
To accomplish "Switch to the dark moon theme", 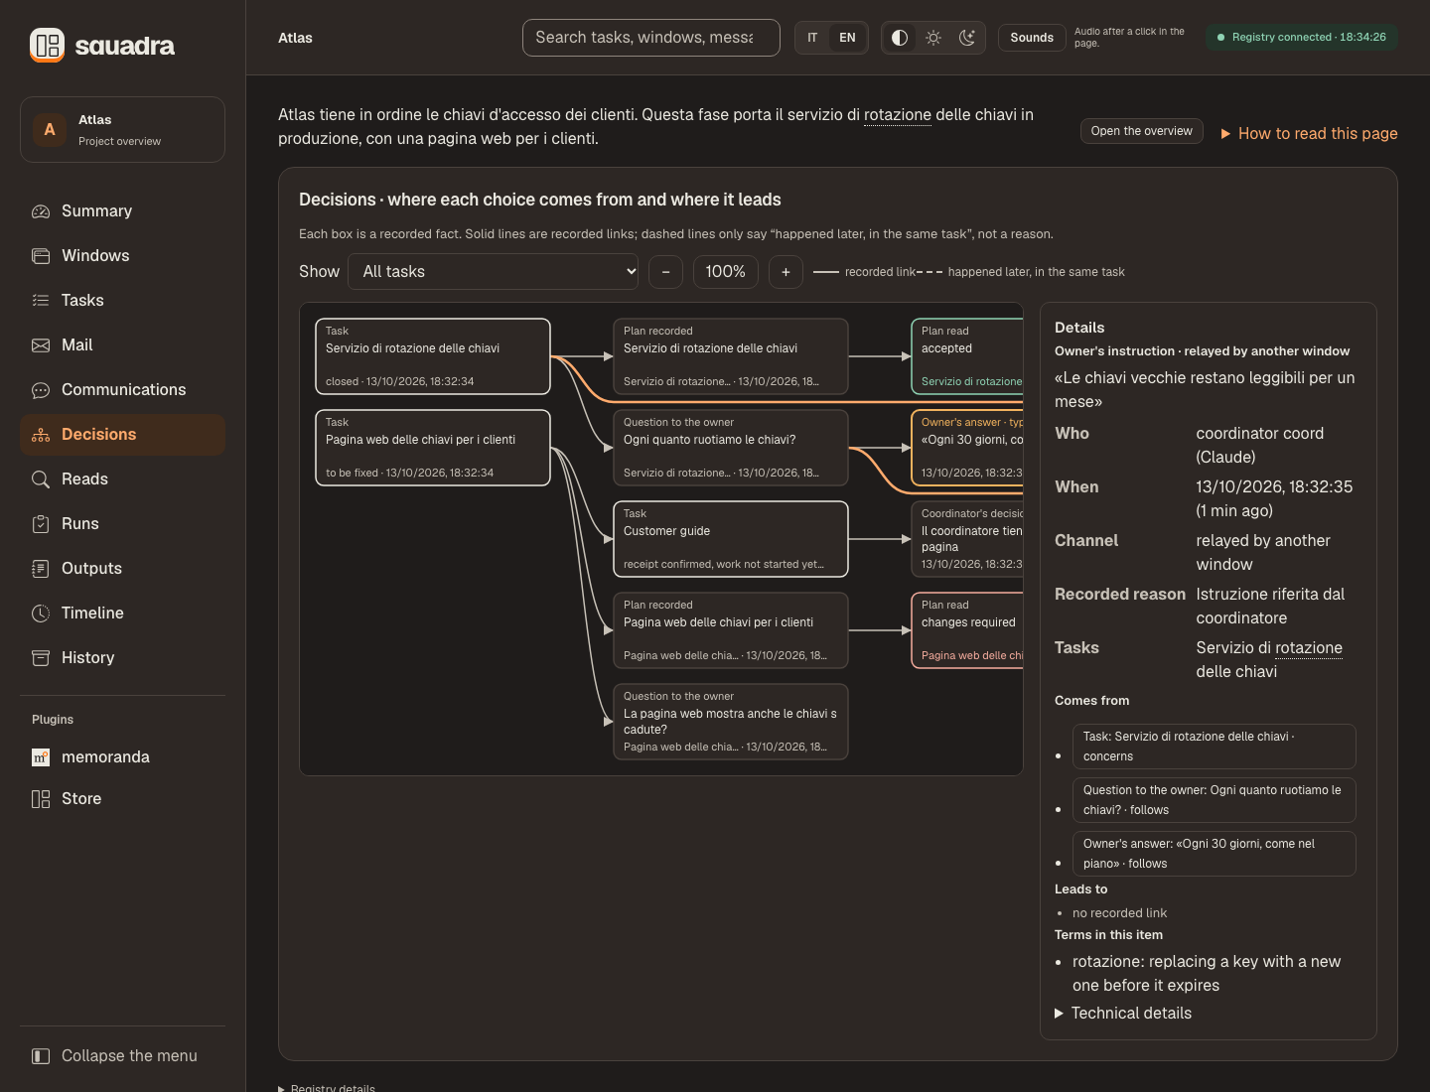I will click(x=967, y=38).
